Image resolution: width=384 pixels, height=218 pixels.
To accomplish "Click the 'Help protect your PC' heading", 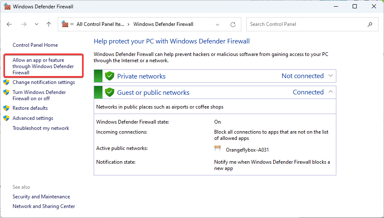I will (172, 41).
